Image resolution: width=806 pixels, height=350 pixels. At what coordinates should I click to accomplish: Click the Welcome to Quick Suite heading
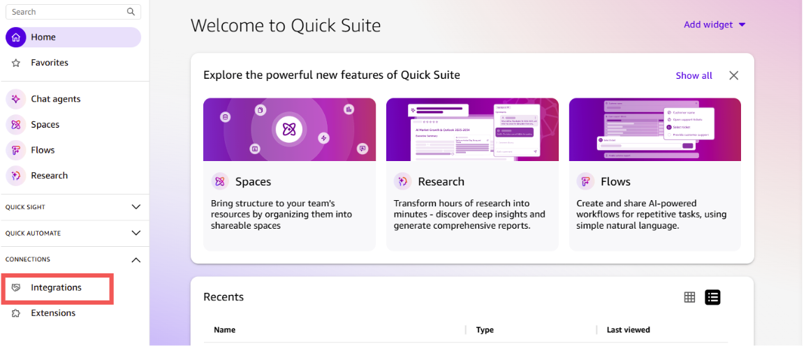tap(286, 25)
